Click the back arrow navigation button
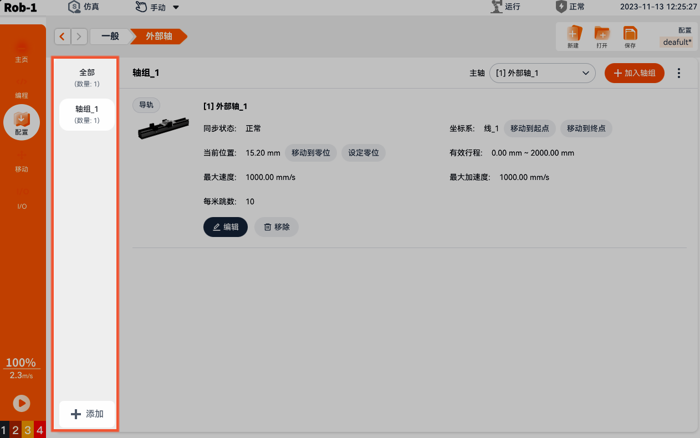This screenshot has height=438, width=700. coord(62,37)
